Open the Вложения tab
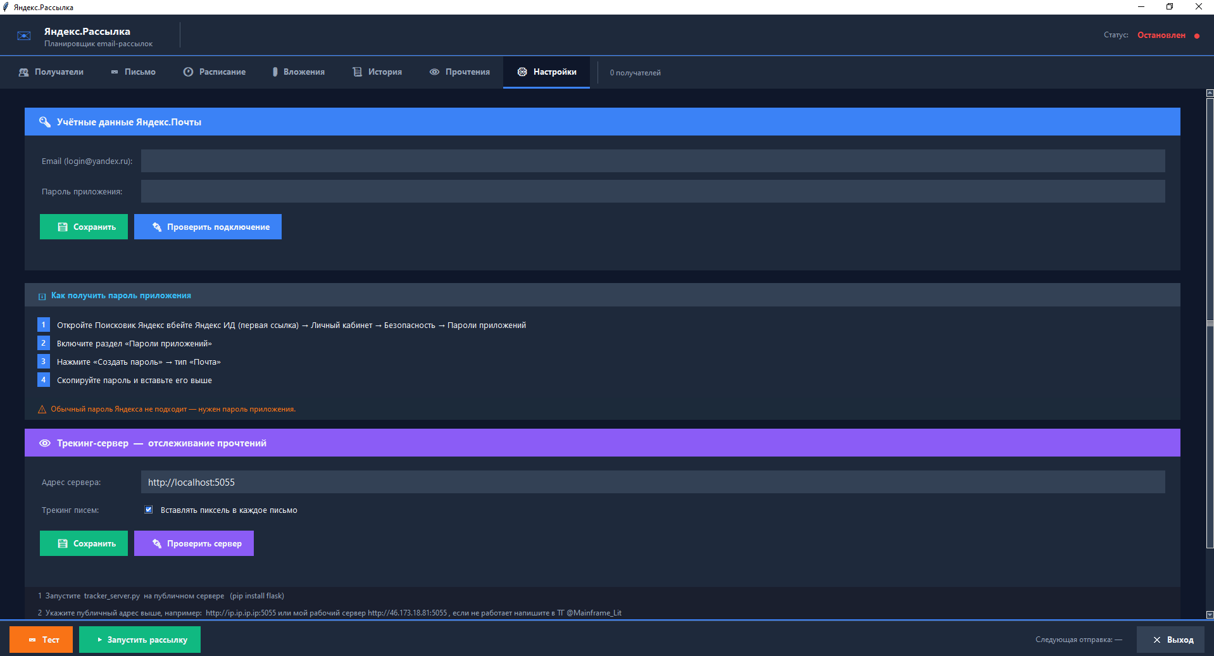 [298, 72]
